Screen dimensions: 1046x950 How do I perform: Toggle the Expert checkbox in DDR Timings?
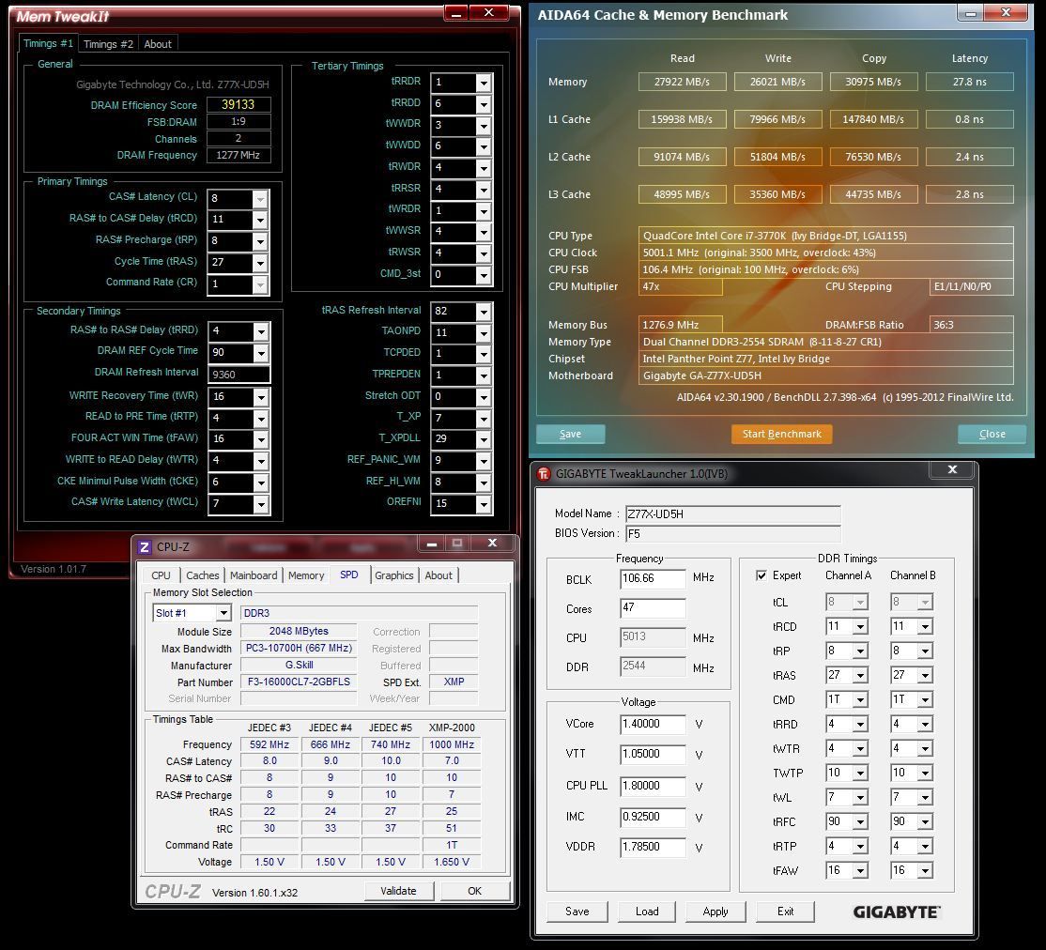pyautogui.click(x=761, y=575)
